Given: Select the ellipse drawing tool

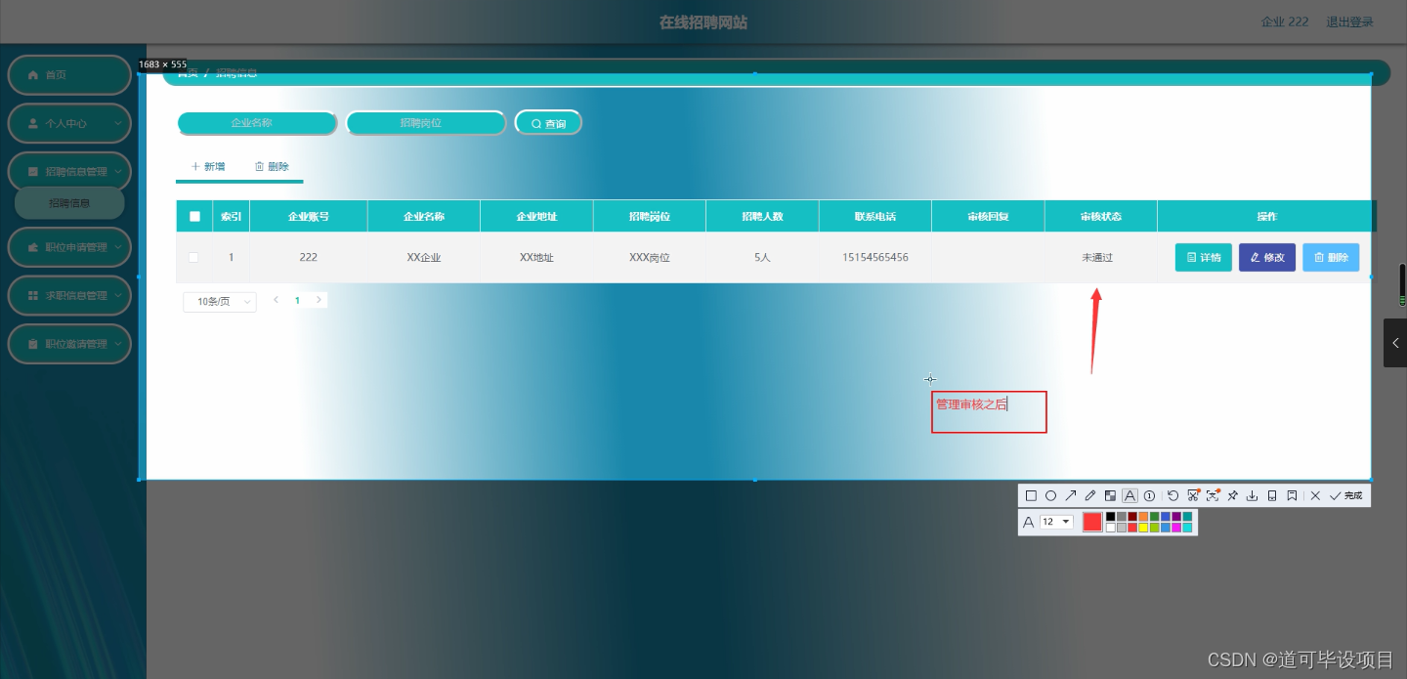Looking at the screenshot, I should coord(1050,495).
